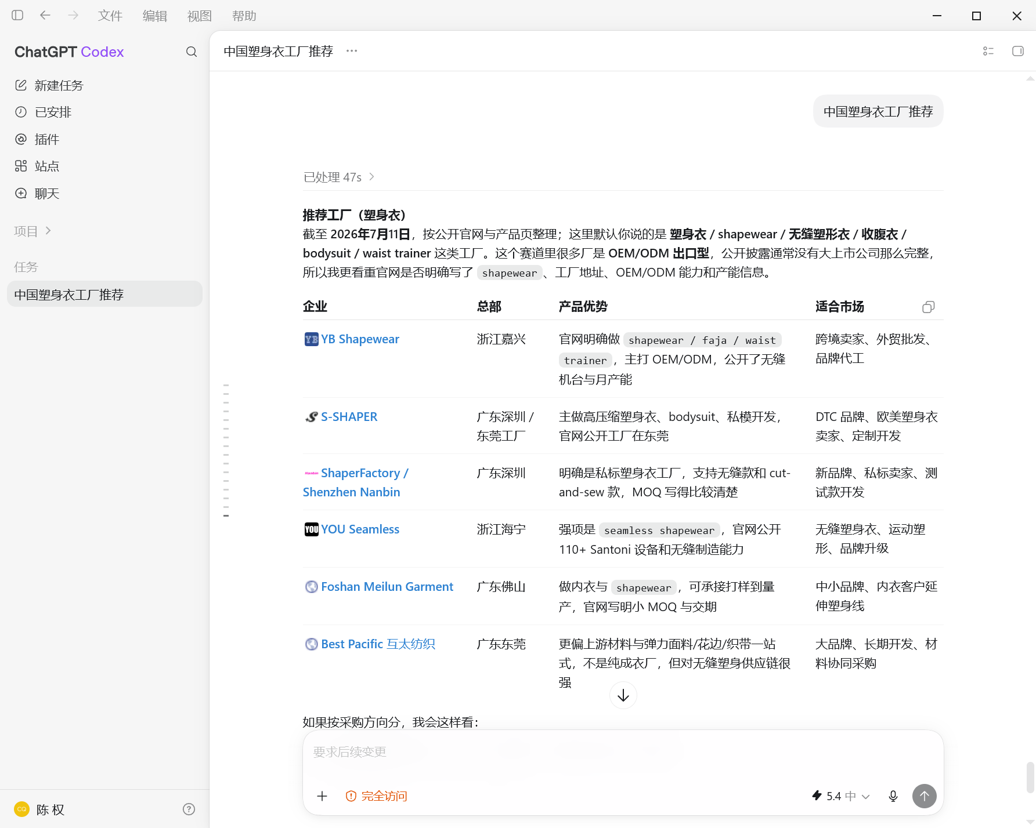Open 已安排 scheduled clock icon
Image resolution: width=1036 pixels, height=828 pixels.
point(21,112)
